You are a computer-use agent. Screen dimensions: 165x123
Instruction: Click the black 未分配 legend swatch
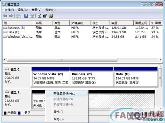(x=5, y=113)
